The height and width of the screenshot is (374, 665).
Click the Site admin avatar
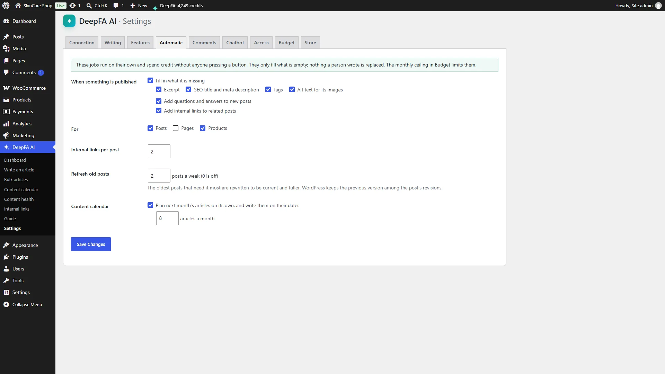[658, 6]
